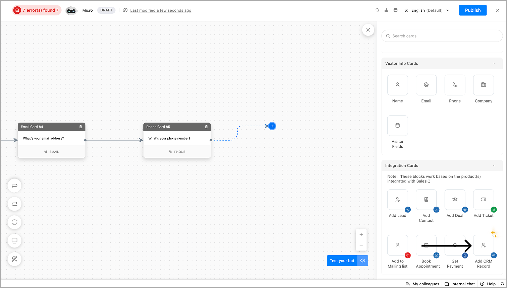Collapse the Visitor Info Cards section
Viewport: 507px width, 288px height.
pyautogui.click(x=493, y=63)
